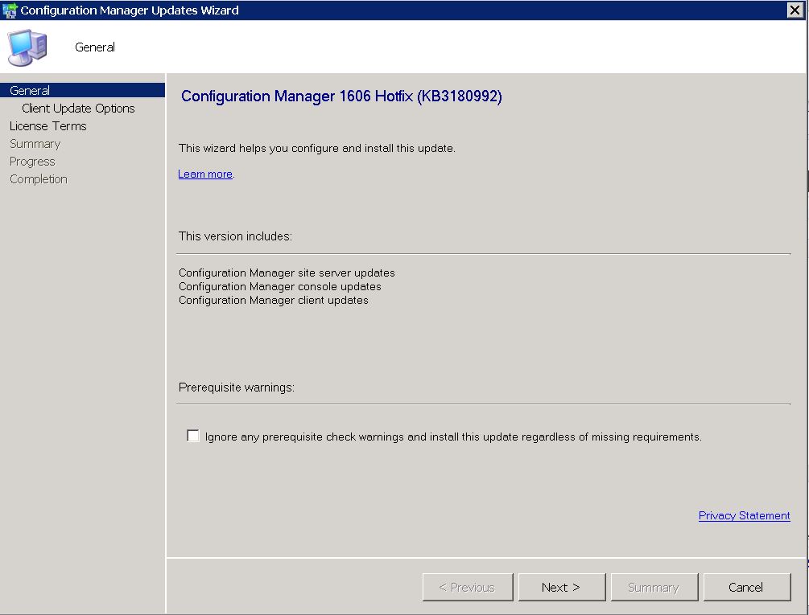Screen dimensions: 809x615
Task: Click 'Configuration Manager console updates' line
Action: tap(280, 286)
